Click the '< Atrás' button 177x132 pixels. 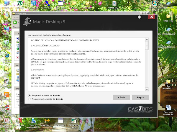point(121,97)
